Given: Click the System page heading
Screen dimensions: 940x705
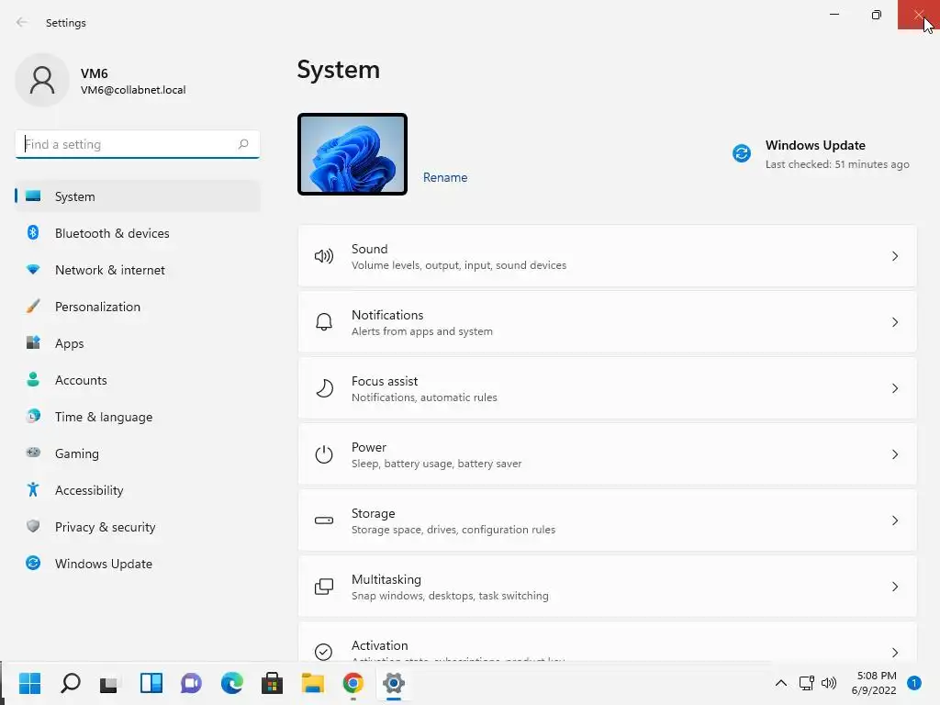Looking at the screenshot, I should click(x=338, y=70).
